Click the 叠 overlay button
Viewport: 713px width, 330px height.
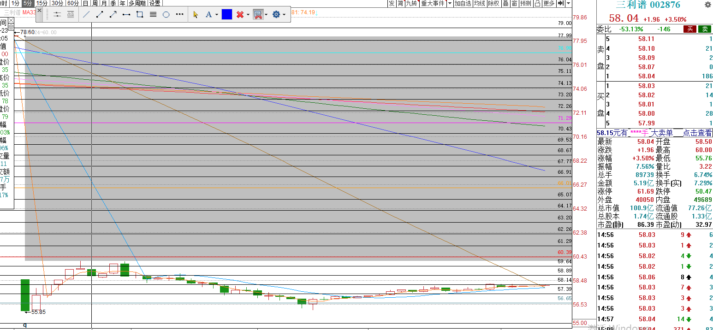coord(505,3)
